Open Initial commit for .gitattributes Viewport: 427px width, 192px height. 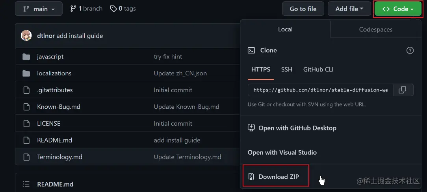(173, 90)
